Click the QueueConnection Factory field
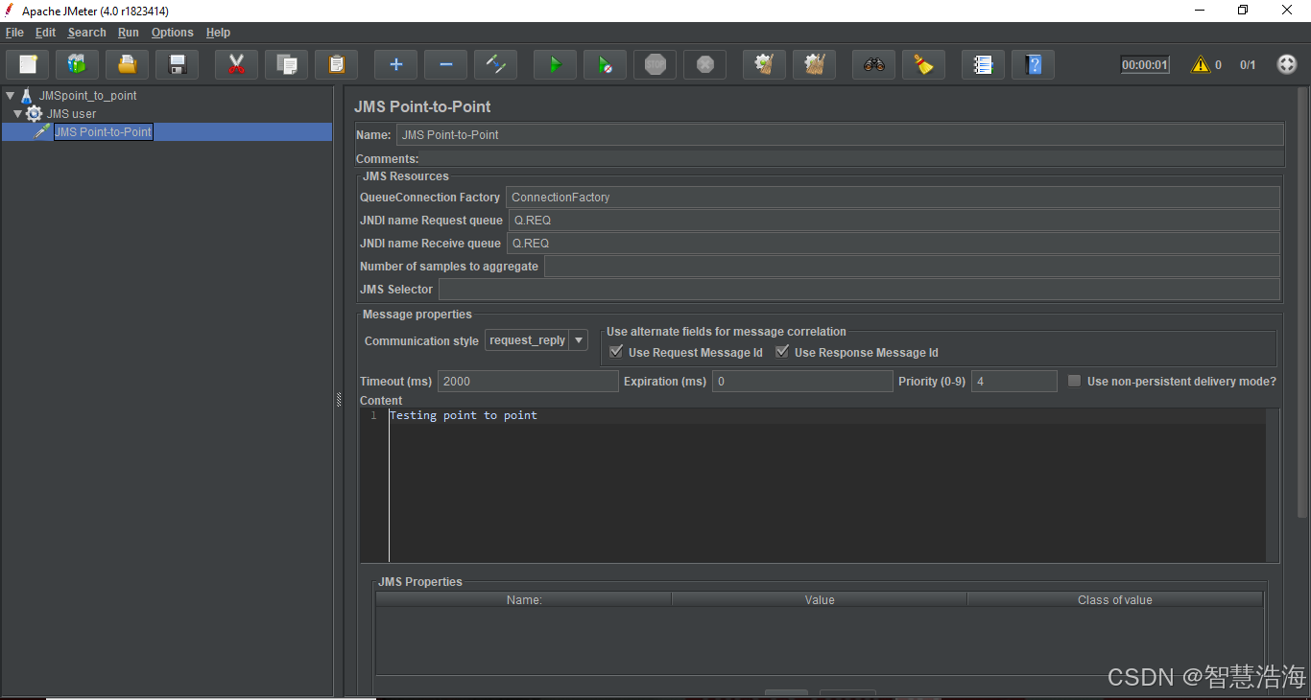The image size is (1311, 700). coord(893,198)
